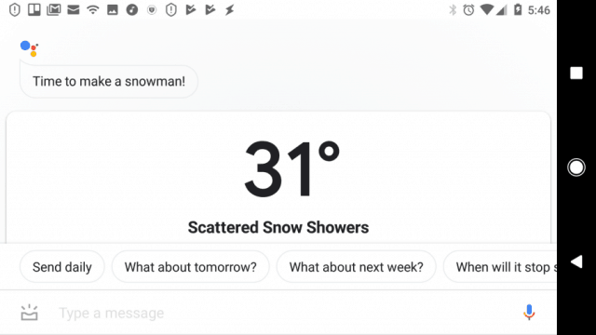Image resolution: width=596 pixels, height=335 pixels.
Task: Tap the Trello notification icon
Action: (x=34, y=9)
